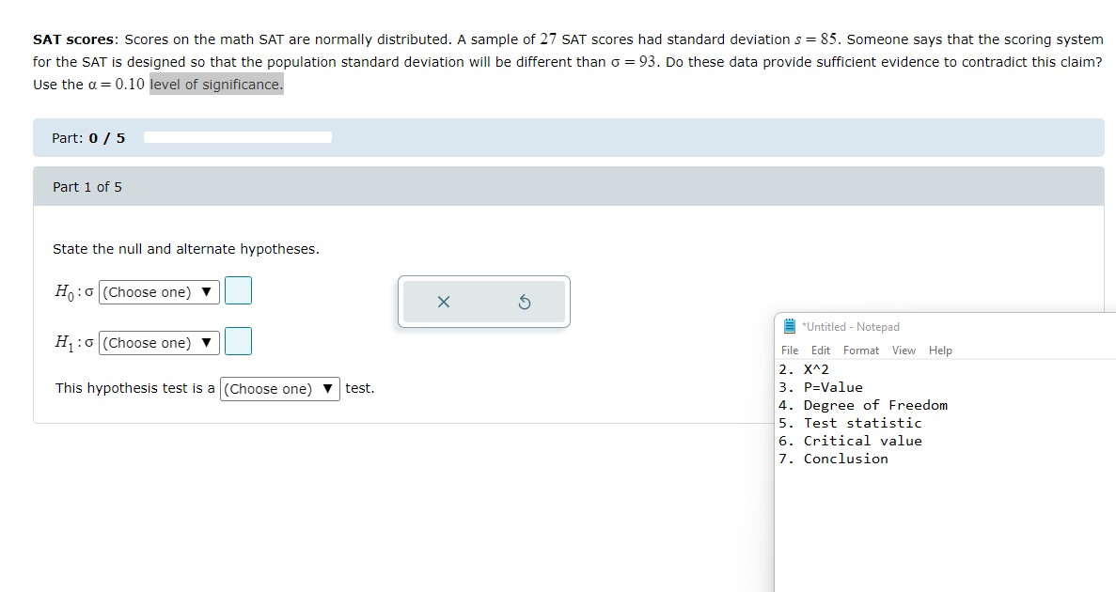The height and width of the screenshot is (592, 1116).
Task: Click the answer box beside H1
Action: point(238,341)
